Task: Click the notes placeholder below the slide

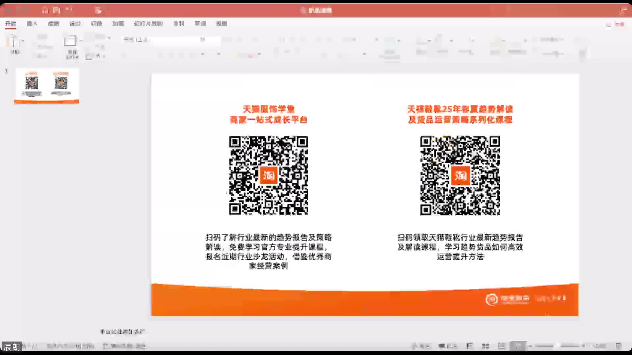Action: pyautogui.click(x=122, y=331)
